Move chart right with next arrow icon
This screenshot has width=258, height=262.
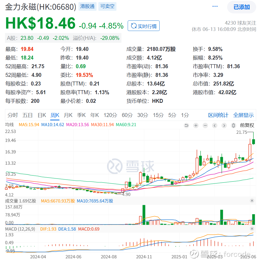point(224,125)
